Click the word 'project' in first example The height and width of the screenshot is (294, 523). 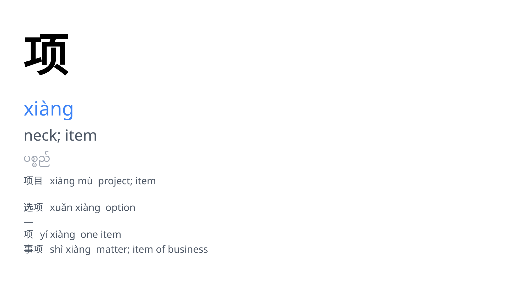click(114, 181)
